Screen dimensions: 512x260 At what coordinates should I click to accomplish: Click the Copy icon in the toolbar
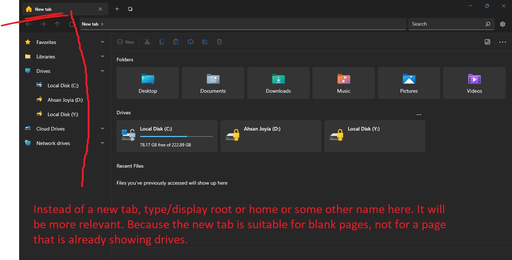[162, 41]
